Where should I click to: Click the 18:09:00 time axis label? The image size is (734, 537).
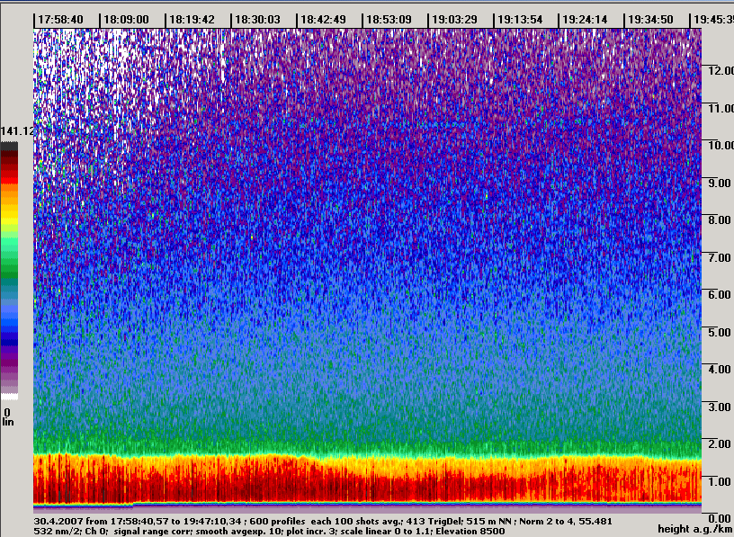point(126,20)
